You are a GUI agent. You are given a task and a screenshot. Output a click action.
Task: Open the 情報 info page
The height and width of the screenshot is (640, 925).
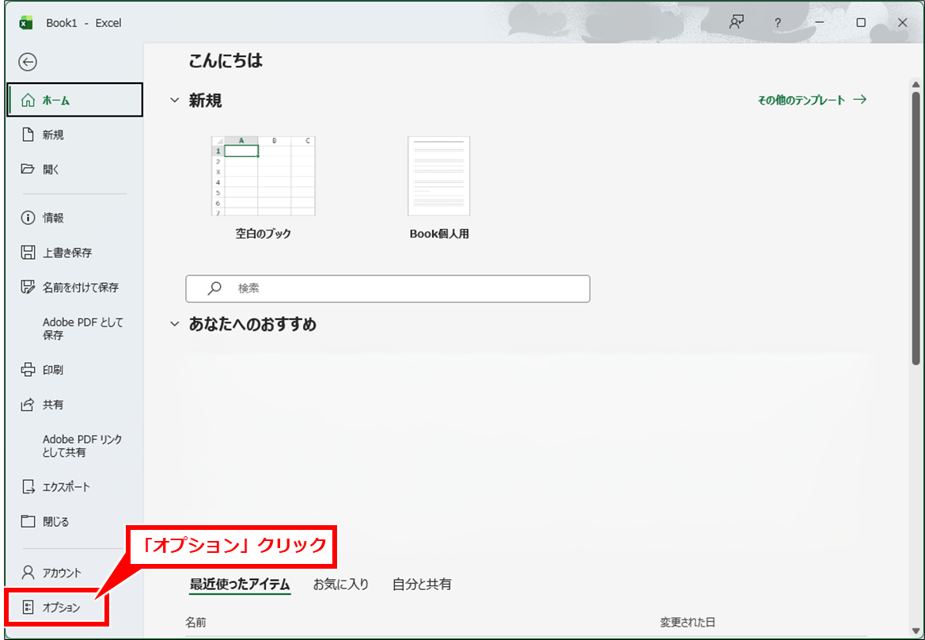[53, 218]
